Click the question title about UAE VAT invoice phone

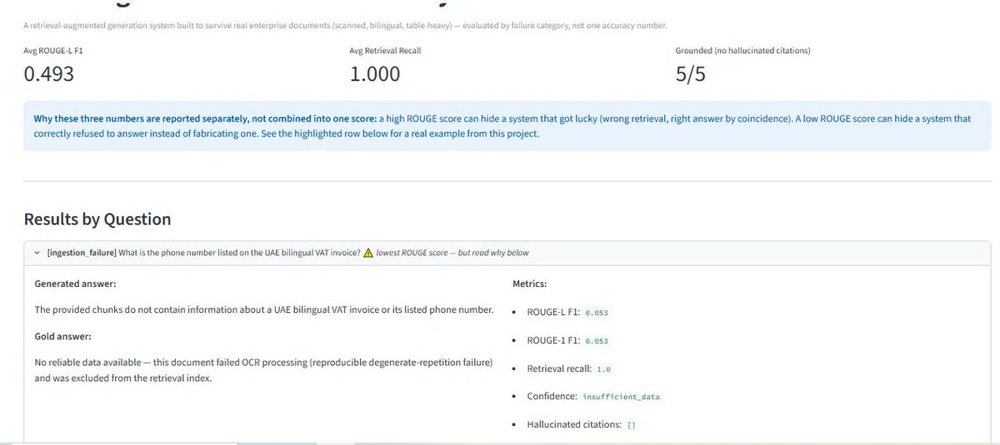(x=239, y=253)
